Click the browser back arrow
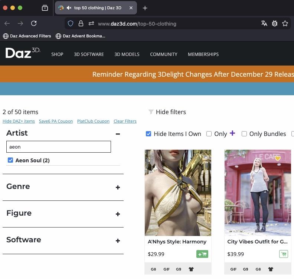Viewport: 294px width, 279px height. click(7, 23)
